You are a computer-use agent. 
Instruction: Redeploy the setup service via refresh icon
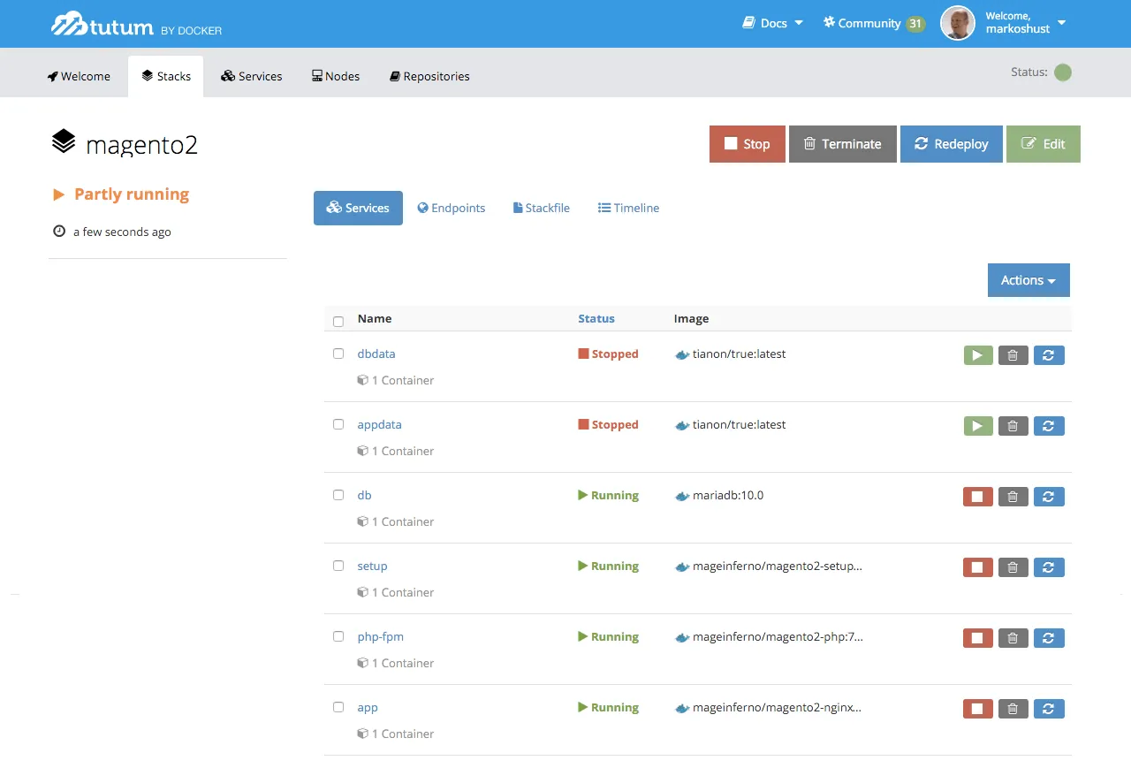[1048, 567]
